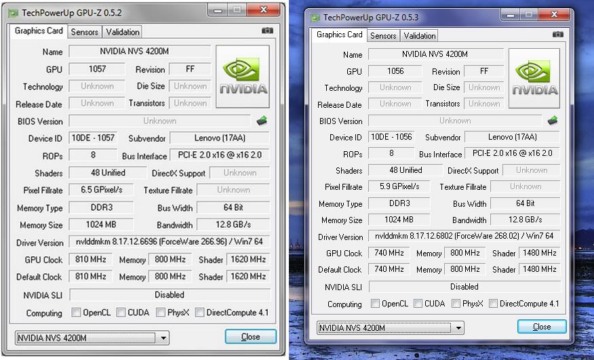Switch to Sensors tab in GPU-Z 0.5.3
The height and width of the screenshot is (360, 594).
click(383, 36)
